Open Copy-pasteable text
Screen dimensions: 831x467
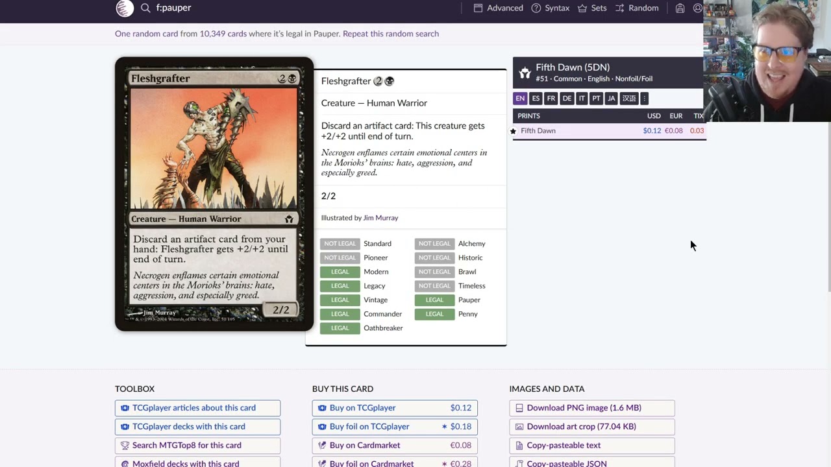pyautogui.click(x=592, y=446)
